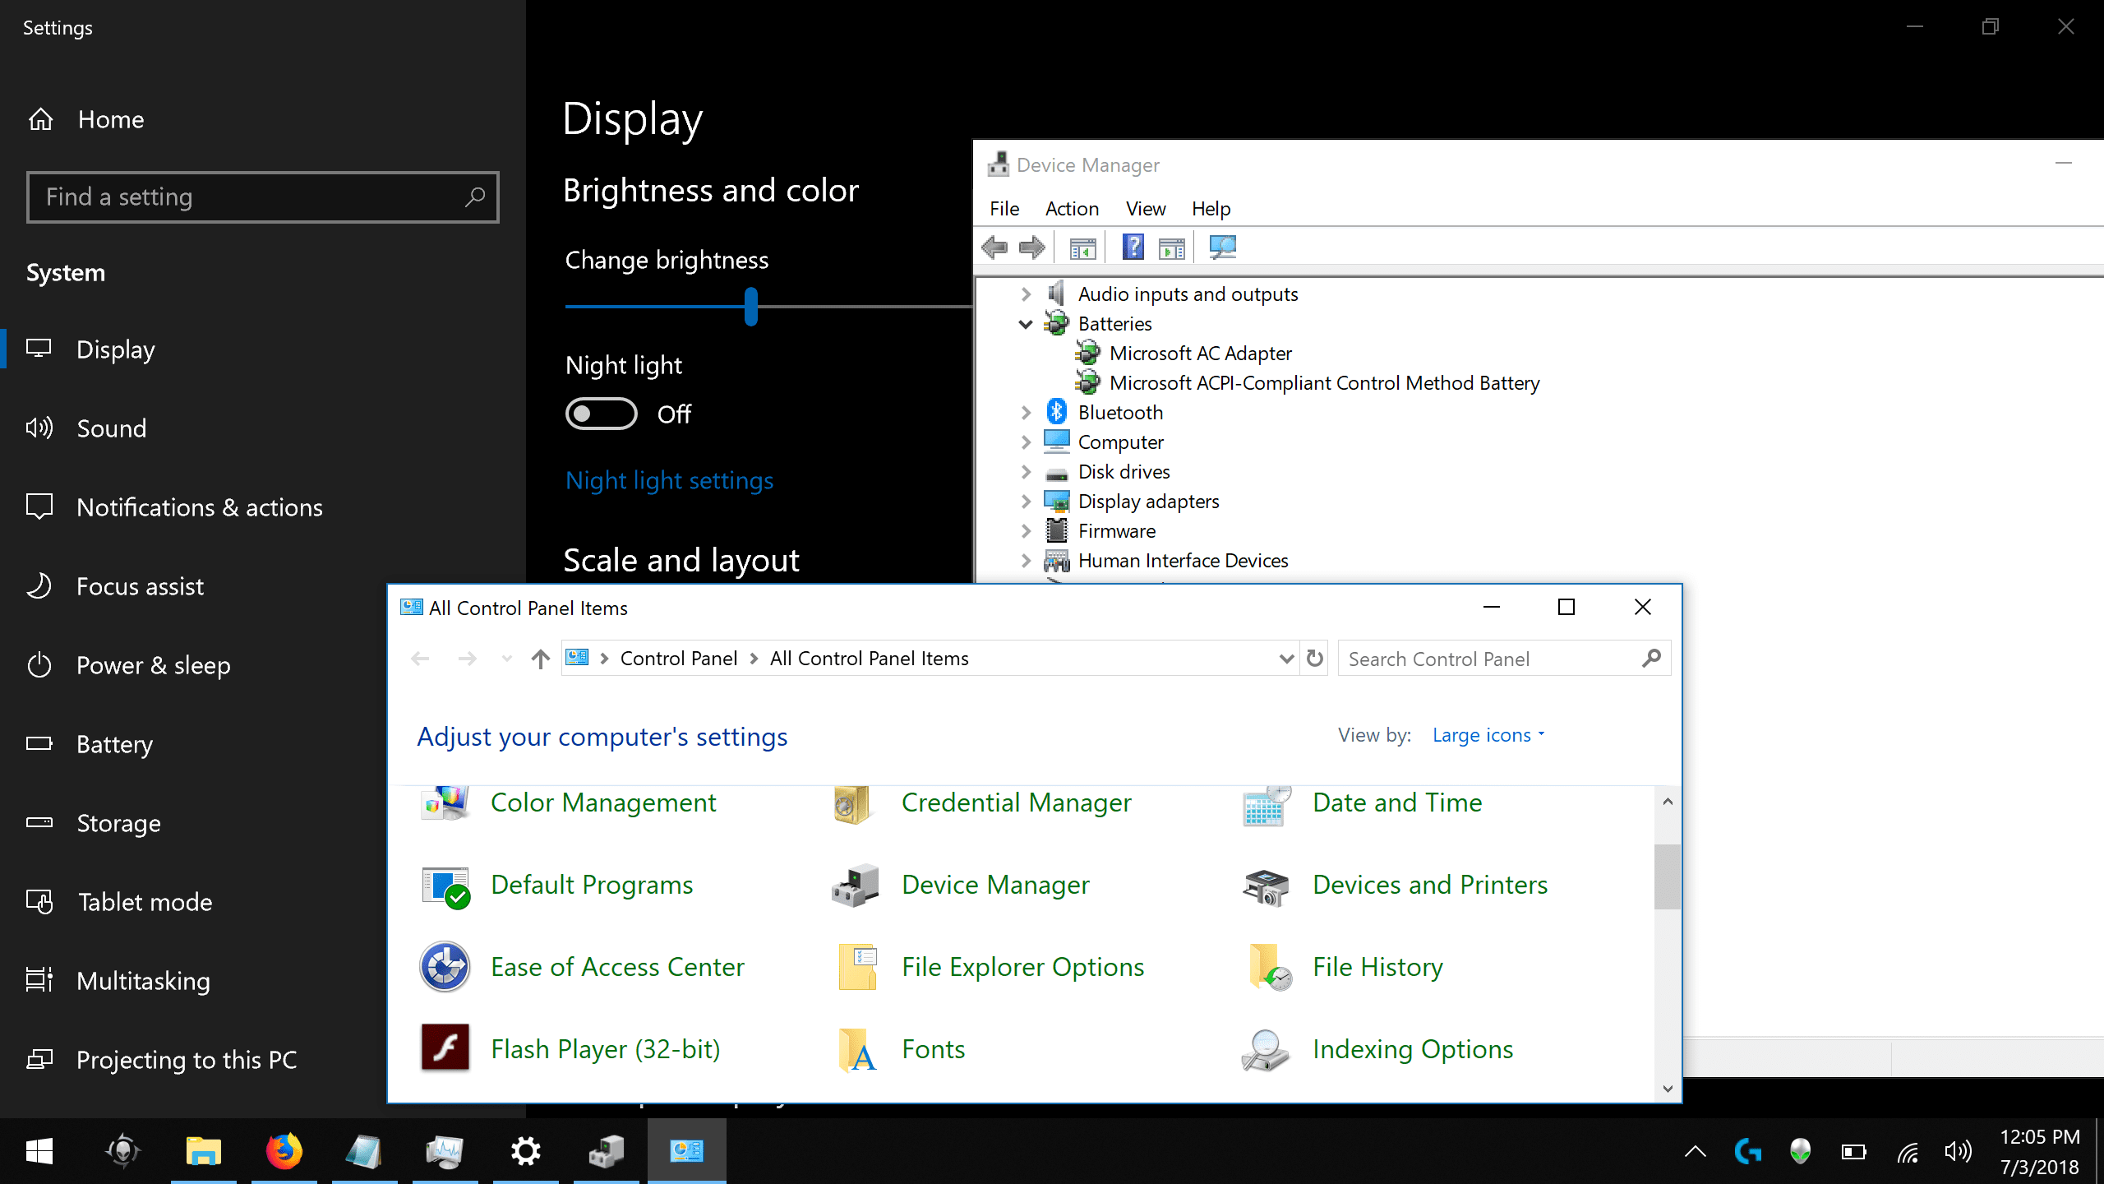Click the Windows Start button
2104x1184 pixels.
pyautogui.click(x=39, y=1151)
